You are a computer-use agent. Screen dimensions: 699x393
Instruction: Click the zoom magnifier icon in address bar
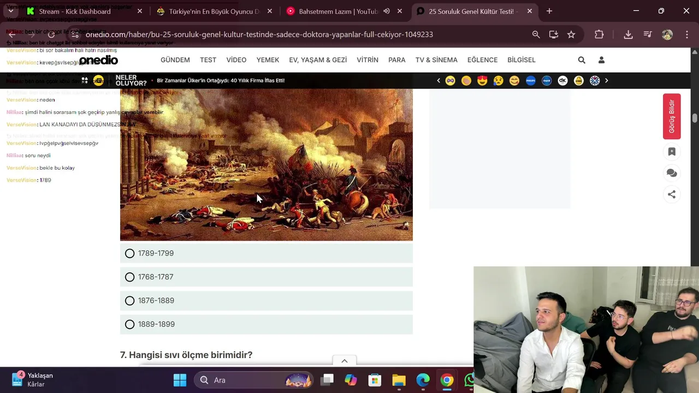[536, 34]
